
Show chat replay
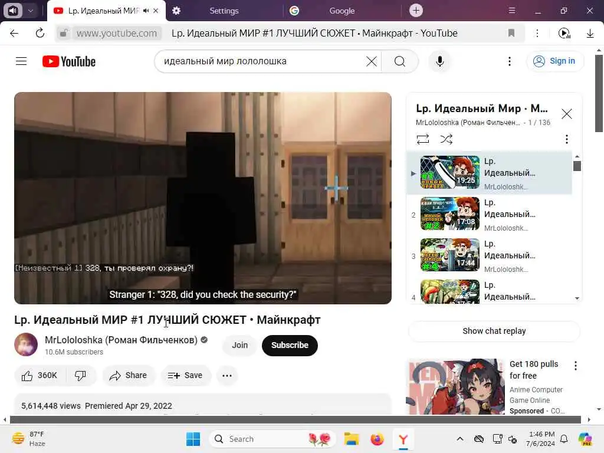click(494, 331)
